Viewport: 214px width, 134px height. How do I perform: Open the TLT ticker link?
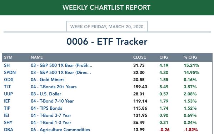click(8, 87)
